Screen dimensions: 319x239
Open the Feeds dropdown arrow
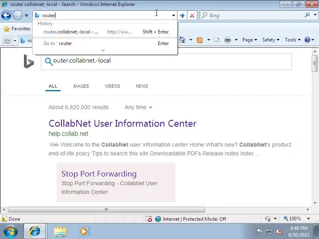209,40
